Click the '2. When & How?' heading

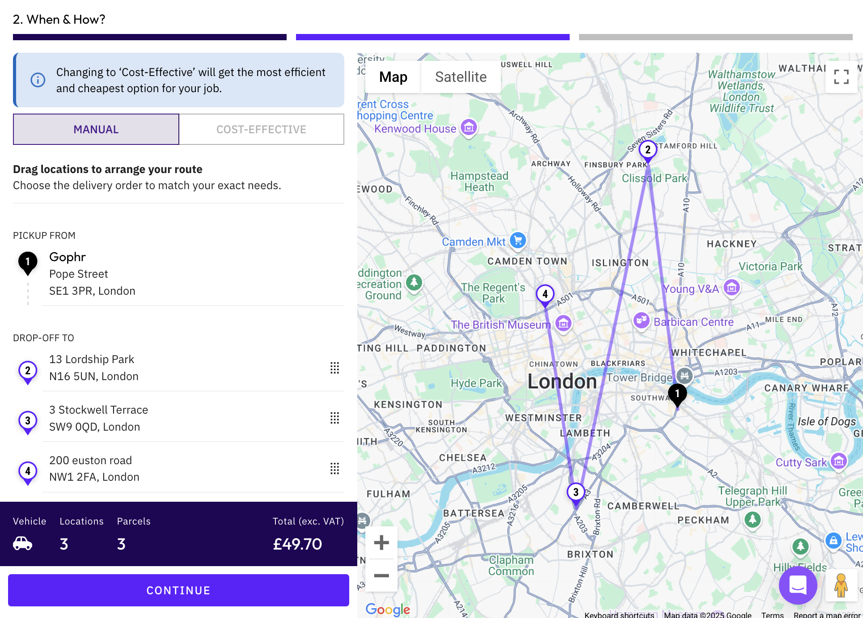point(59,19)
